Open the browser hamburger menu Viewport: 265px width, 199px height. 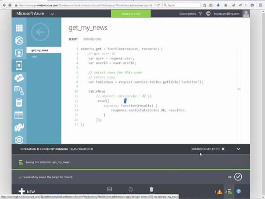261,5
